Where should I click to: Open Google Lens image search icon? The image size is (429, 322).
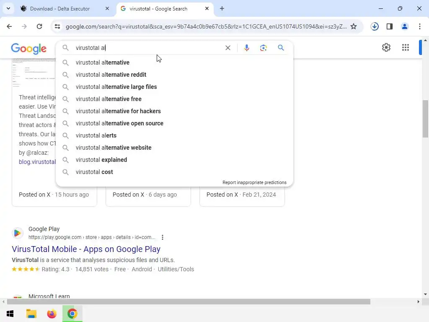263,48
